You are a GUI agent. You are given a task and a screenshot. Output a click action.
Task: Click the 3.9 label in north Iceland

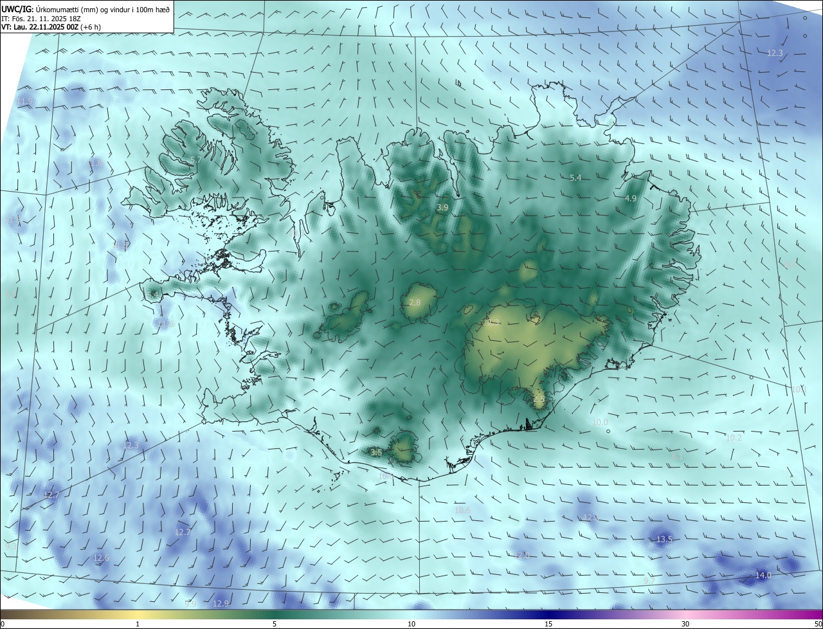[x=442, y=208]
